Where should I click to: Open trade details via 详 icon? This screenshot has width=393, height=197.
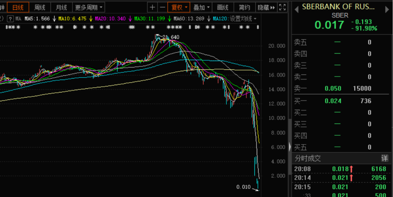384,158
